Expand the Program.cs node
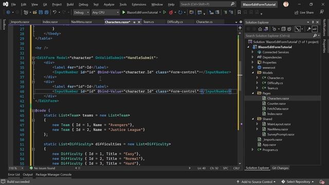This screenshot has width=329, height=185. tap(253, 150)
